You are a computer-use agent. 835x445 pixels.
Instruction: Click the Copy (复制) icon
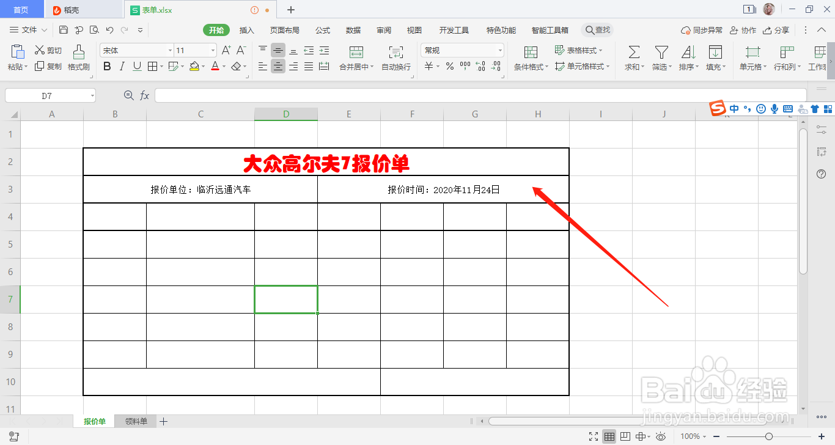point(40,66)
